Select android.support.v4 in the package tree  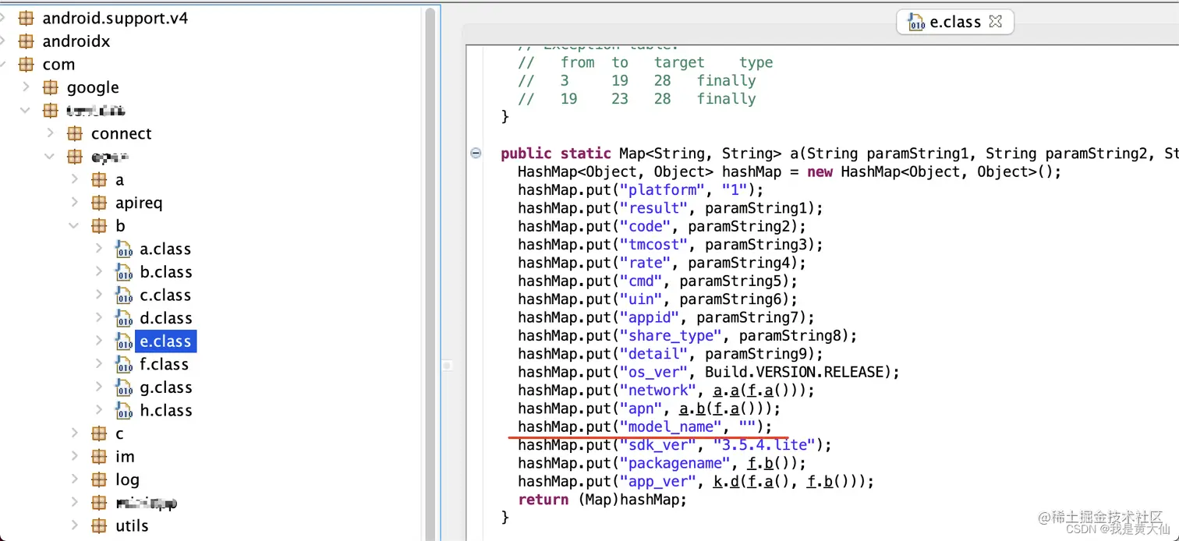[115, 18]
